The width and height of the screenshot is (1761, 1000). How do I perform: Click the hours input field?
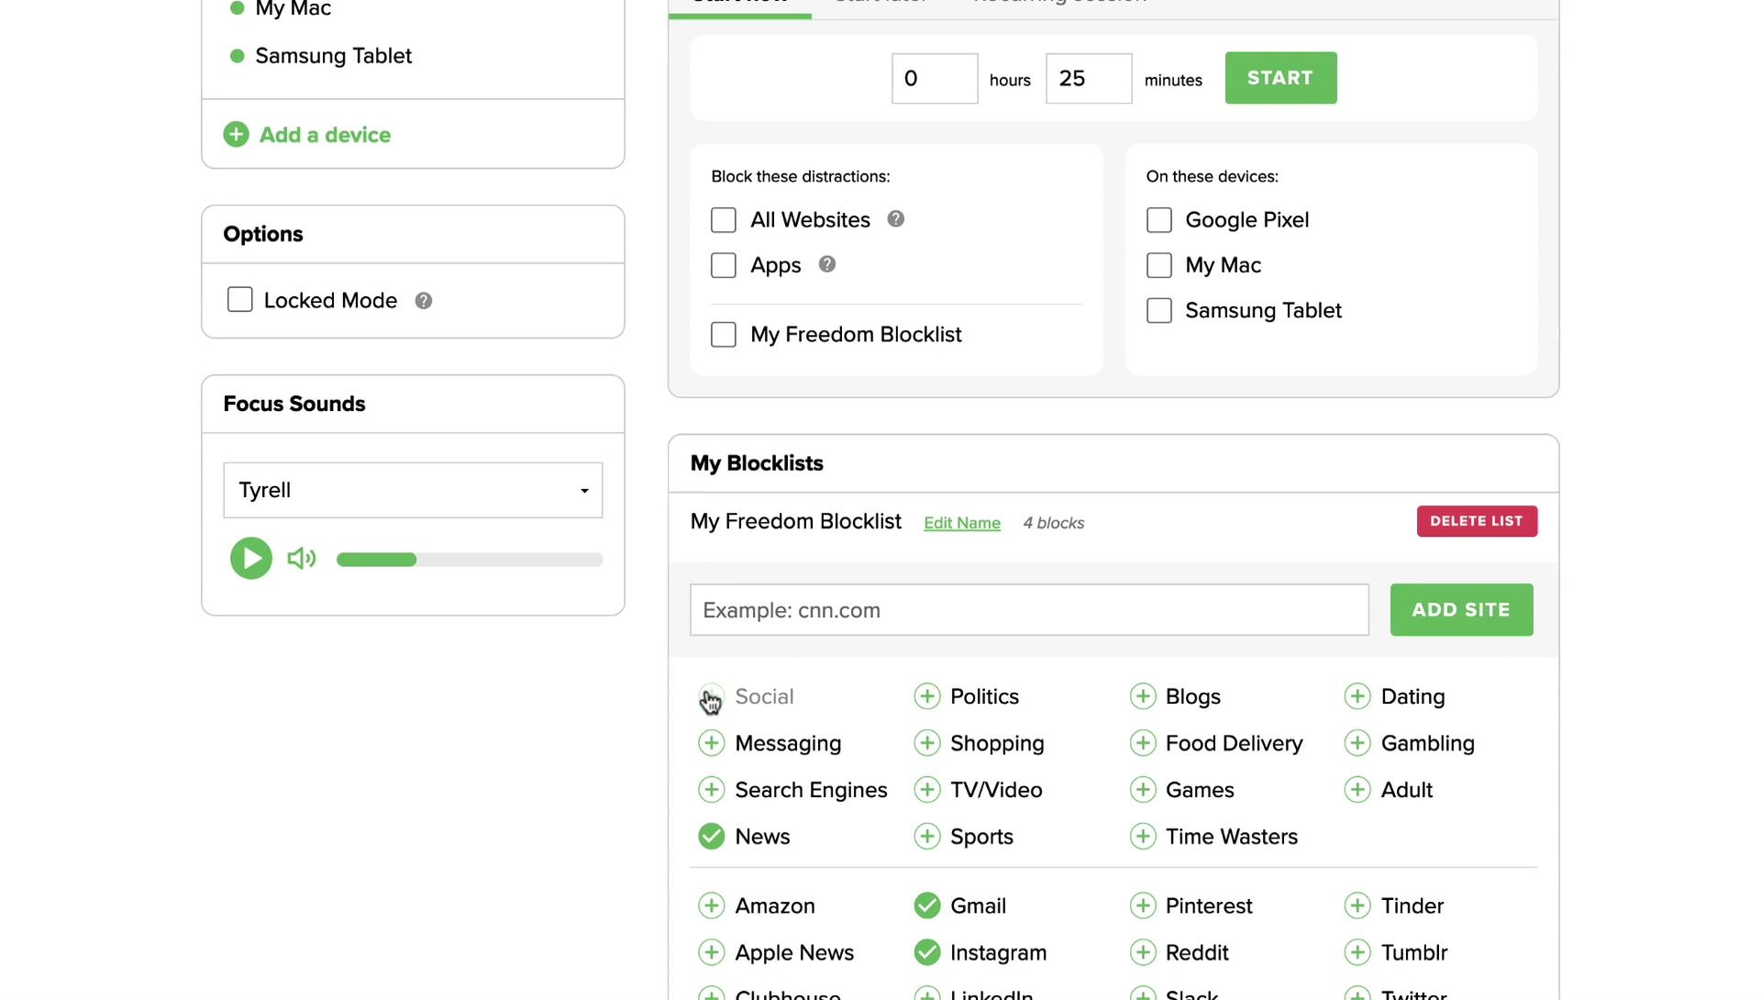935,79
